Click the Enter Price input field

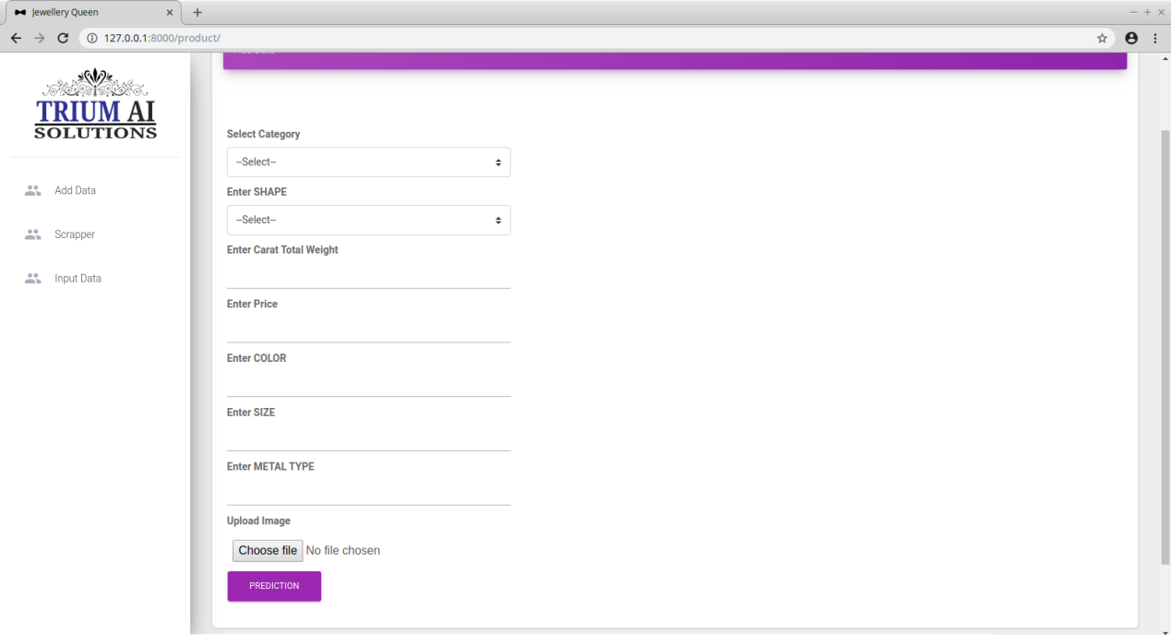click(x=368, y=329)
